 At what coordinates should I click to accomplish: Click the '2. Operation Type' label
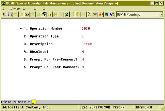click(41, 36)
